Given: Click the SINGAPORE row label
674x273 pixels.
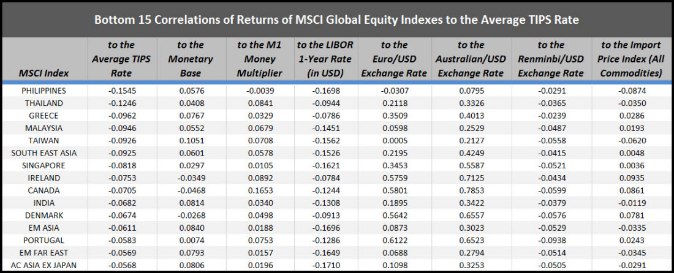Looking at the screenshot, I should point(44,166).
